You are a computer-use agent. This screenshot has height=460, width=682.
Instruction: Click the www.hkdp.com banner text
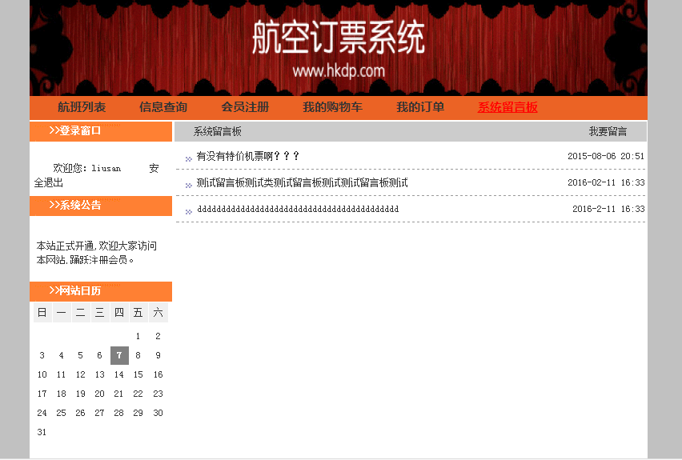pyautogui.click(x=339, y=71)
